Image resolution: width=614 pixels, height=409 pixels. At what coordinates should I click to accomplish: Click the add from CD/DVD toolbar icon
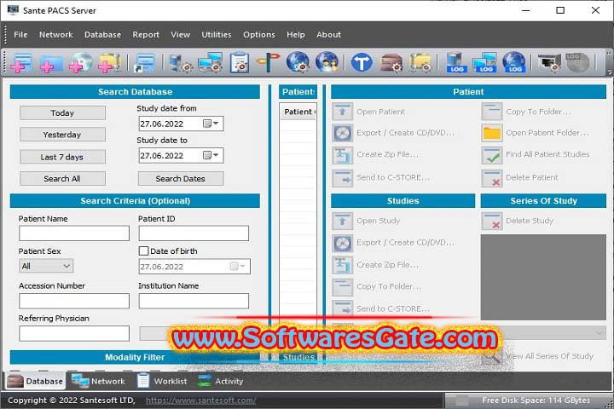[81, 62]
